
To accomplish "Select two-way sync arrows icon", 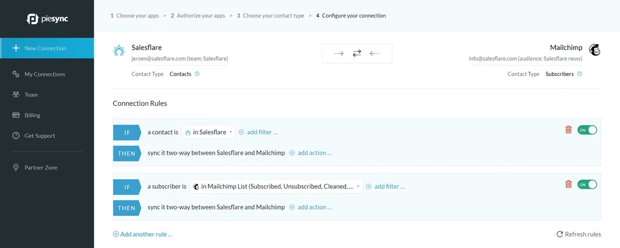I will click(357, 53).
